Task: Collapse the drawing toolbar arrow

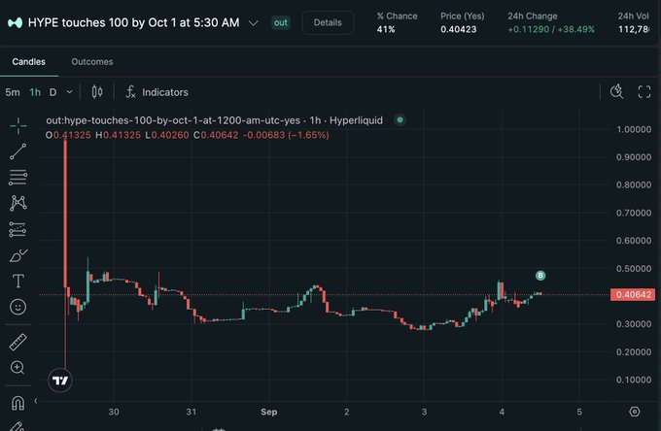Action: click(x=36, y=401)
